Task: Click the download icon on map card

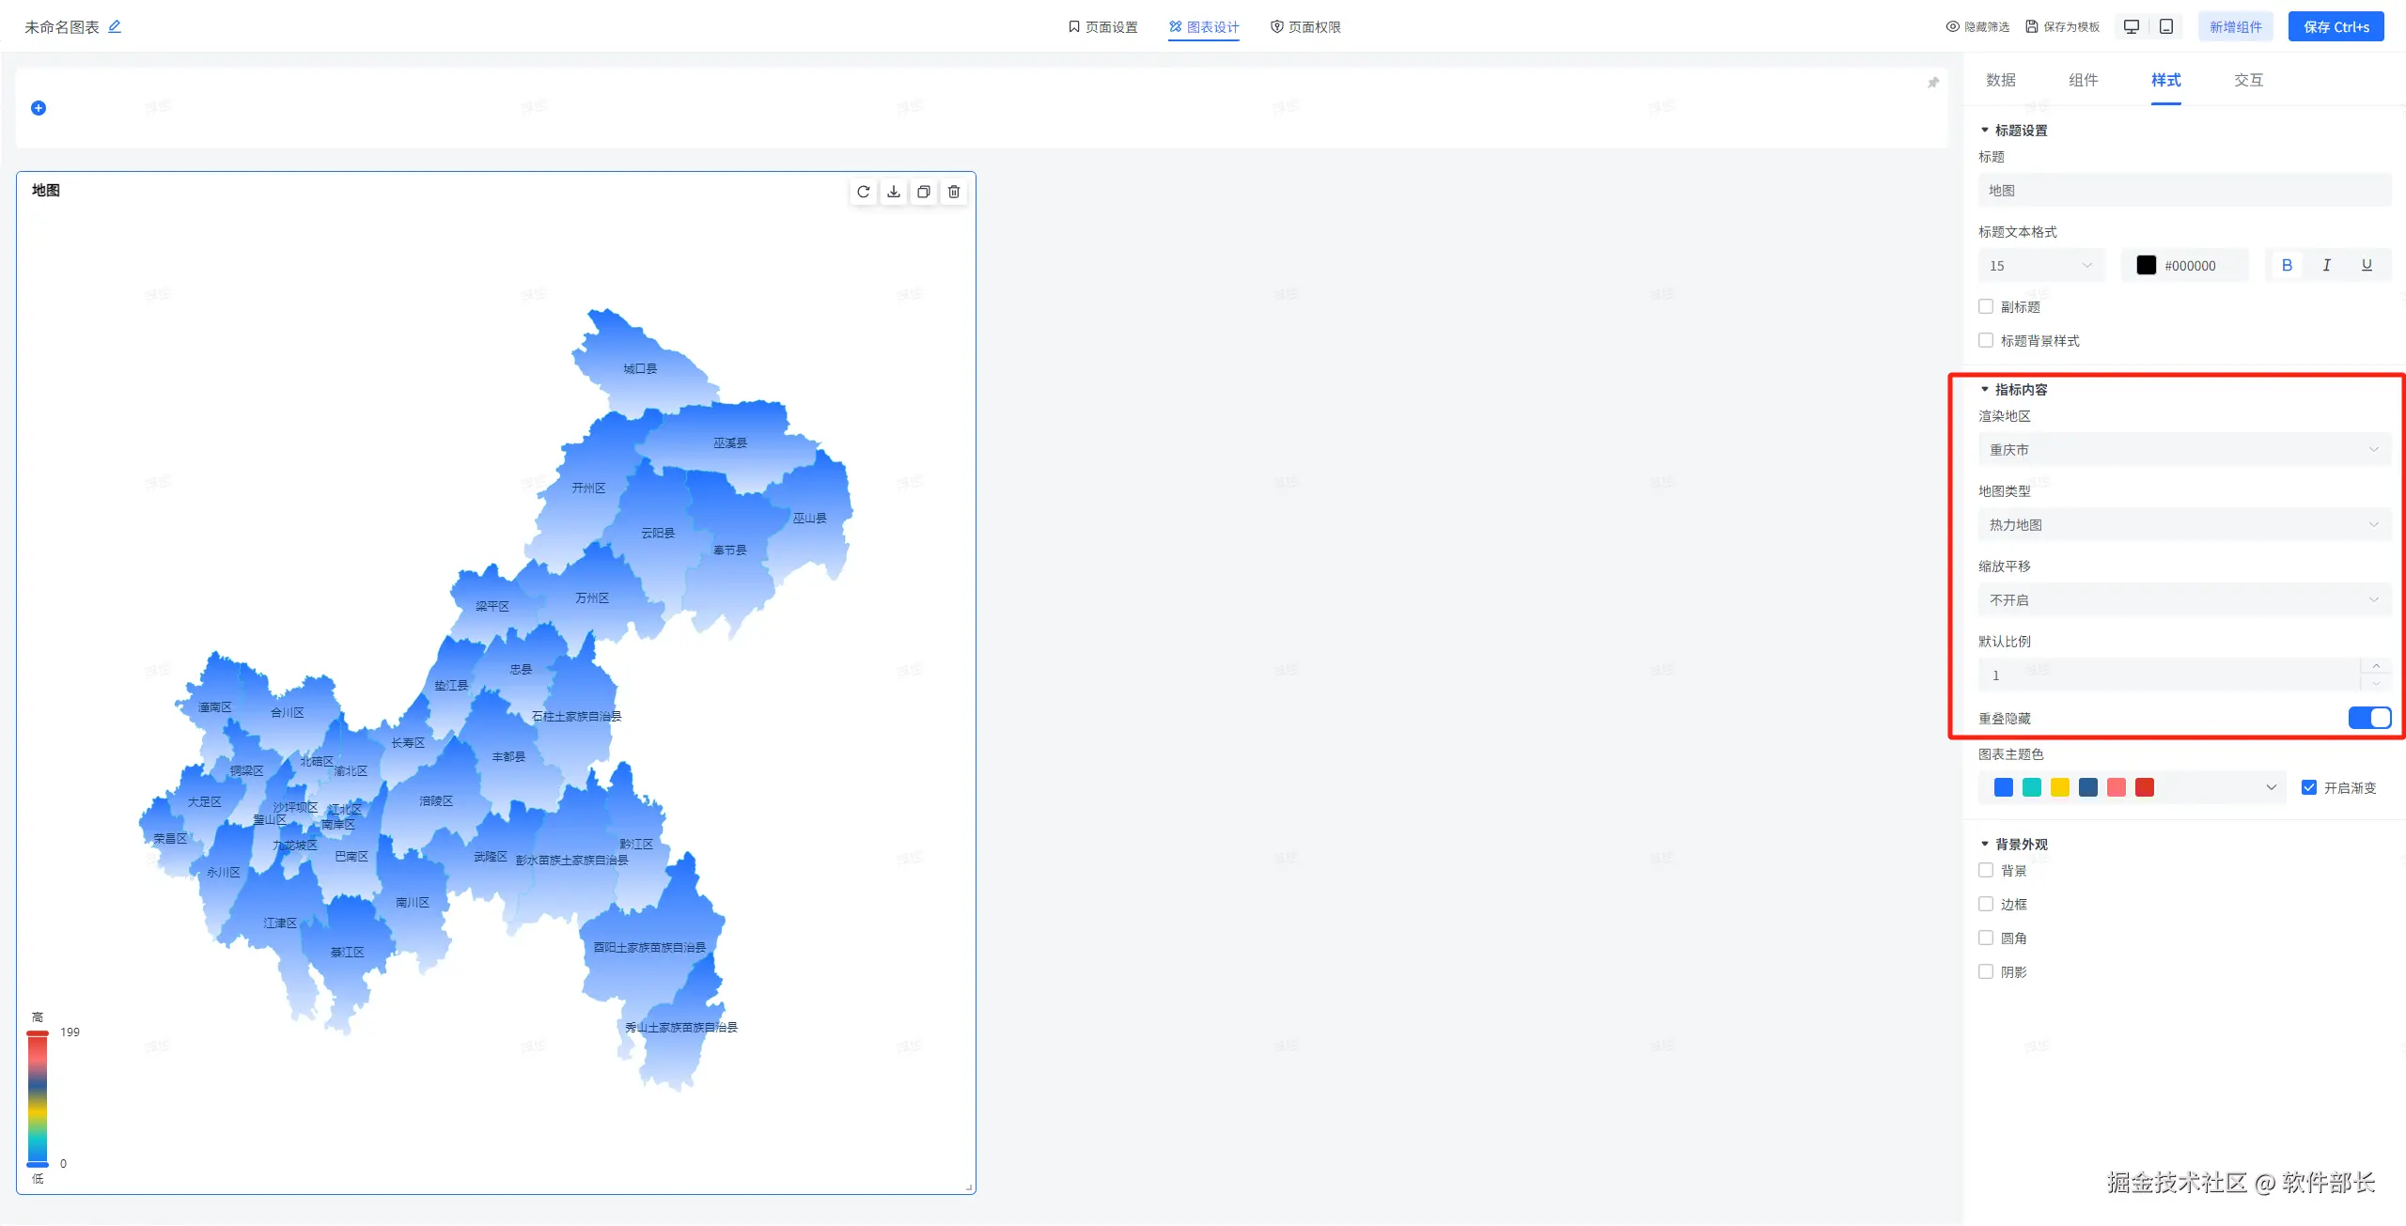Action: tap(894, 192)
